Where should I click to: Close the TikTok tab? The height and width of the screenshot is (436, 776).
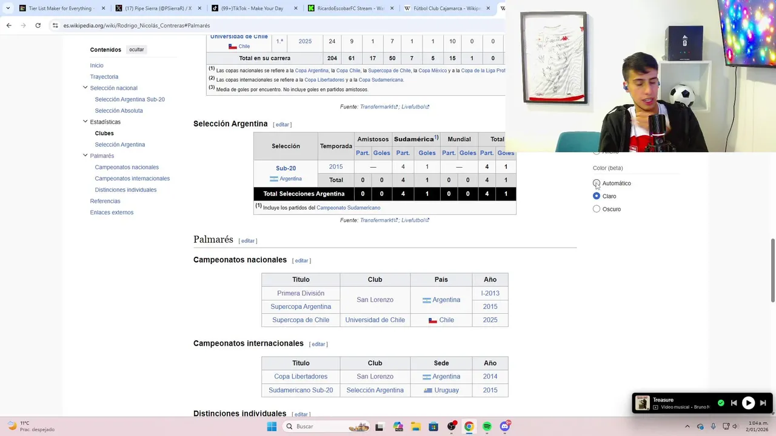295,8
